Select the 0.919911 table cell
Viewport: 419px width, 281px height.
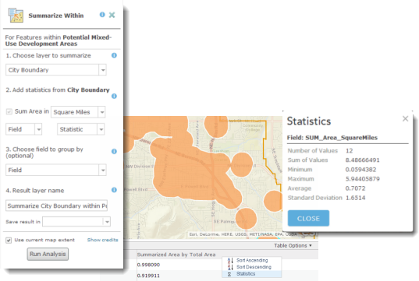point(148,276)
